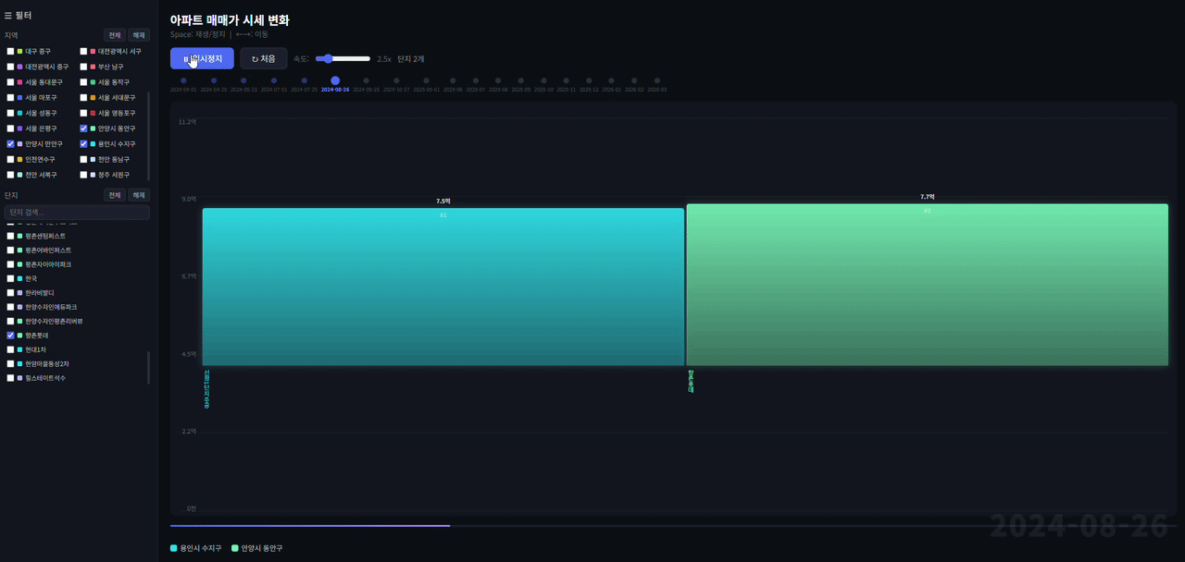The image size is (1185, 562).
Task: Select the 2026-03 timeline dot
Action: 656,81
